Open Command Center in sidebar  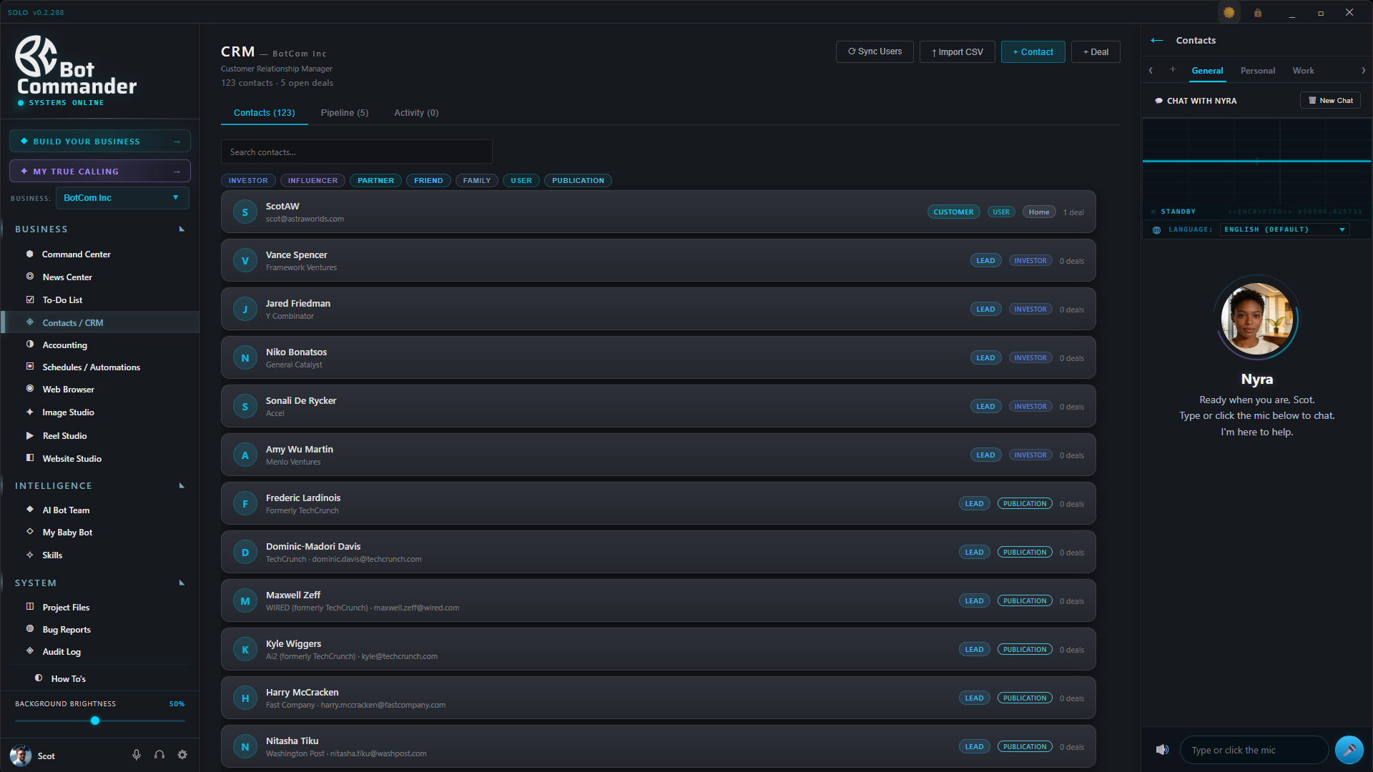[76, 254]
